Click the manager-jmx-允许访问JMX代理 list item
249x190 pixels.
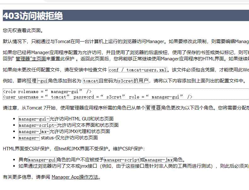[x=64, y=131]
